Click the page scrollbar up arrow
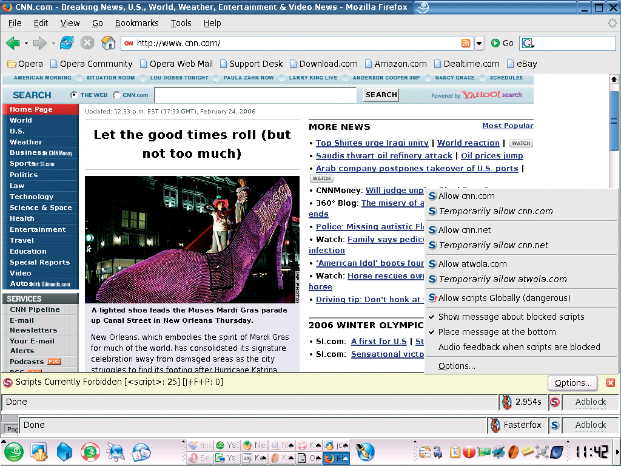The image size is (621, 466). tap(614, 79)
